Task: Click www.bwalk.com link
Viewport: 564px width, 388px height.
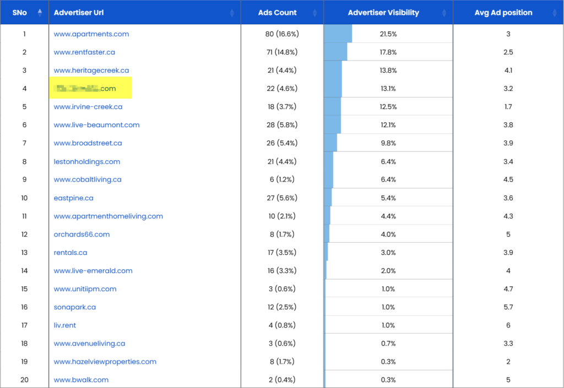Action: point(81,380)
